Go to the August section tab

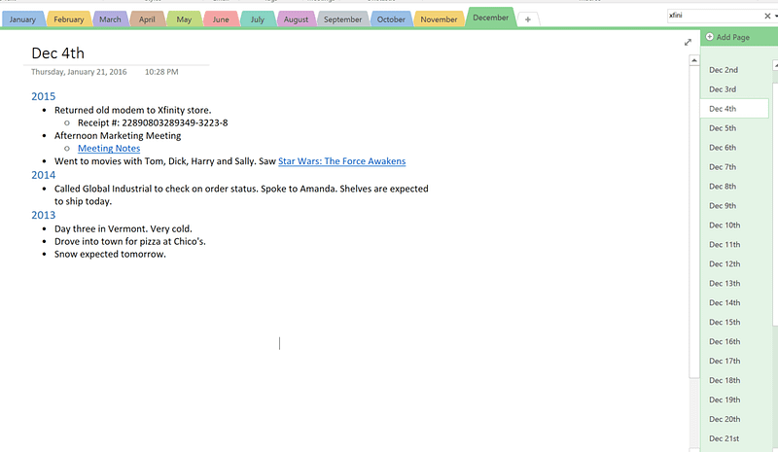296,19
